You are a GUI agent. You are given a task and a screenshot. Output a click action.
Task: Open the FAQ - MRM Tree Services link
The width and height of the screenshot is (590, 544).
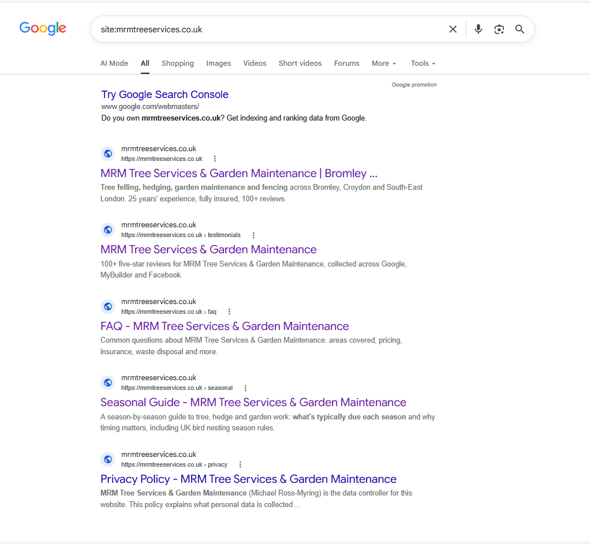[225, 327]
